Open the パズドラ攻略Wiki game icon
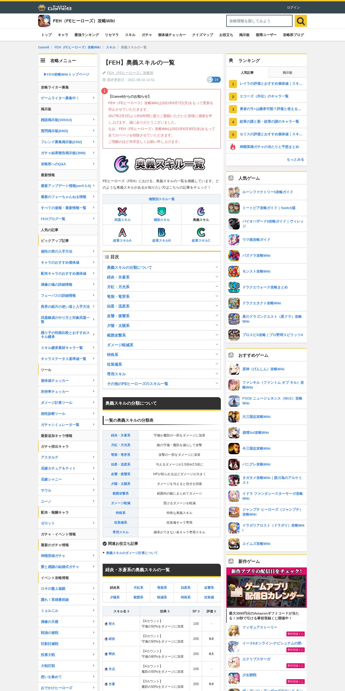This screenshot has height=691, width=345. click(x=234, y=256)
